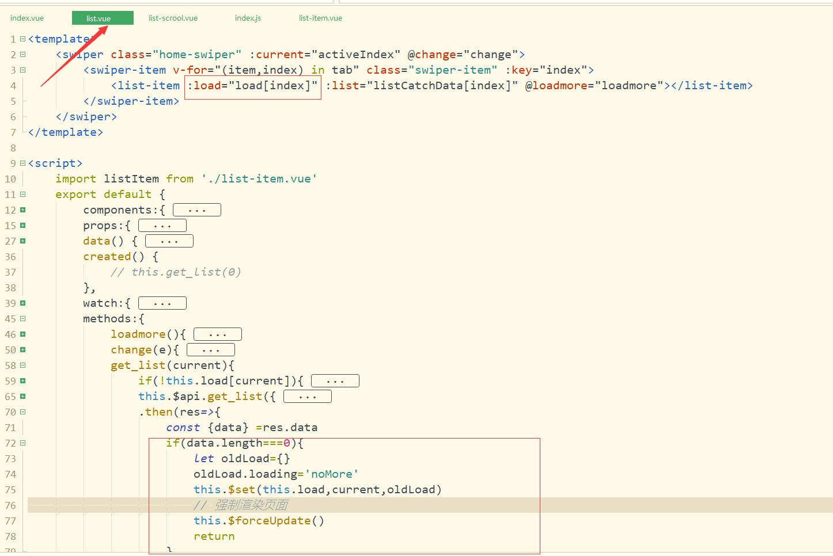
Task: Click 'created() {' on line 36
Action: [x=120, y=257]
